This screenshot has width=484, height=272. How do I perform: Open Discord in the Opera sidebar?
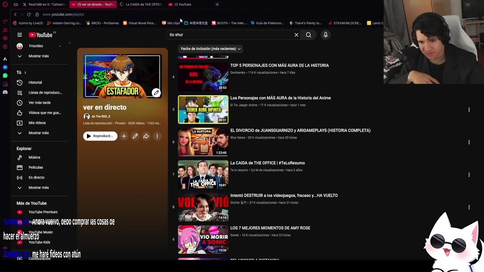point(5,92)
